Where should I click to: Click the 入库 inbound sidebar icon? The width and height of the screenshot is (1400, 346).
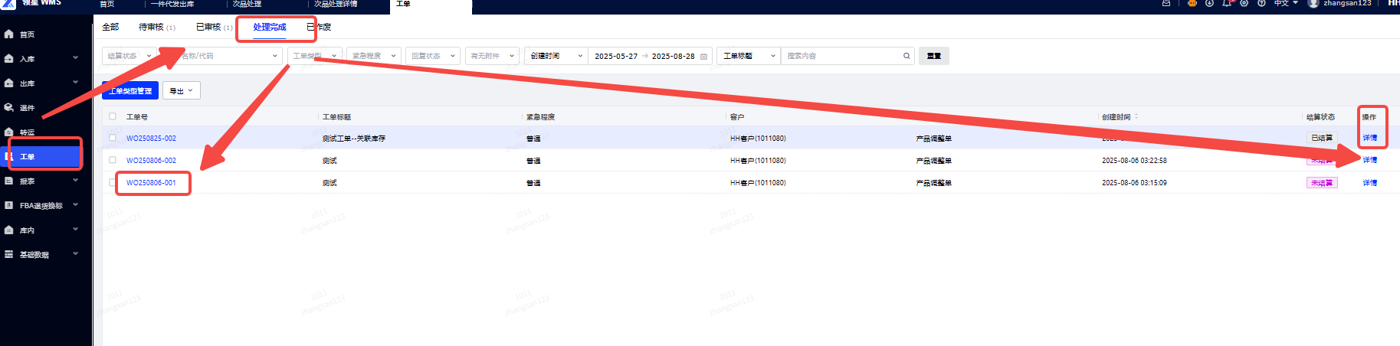point(9,59)
